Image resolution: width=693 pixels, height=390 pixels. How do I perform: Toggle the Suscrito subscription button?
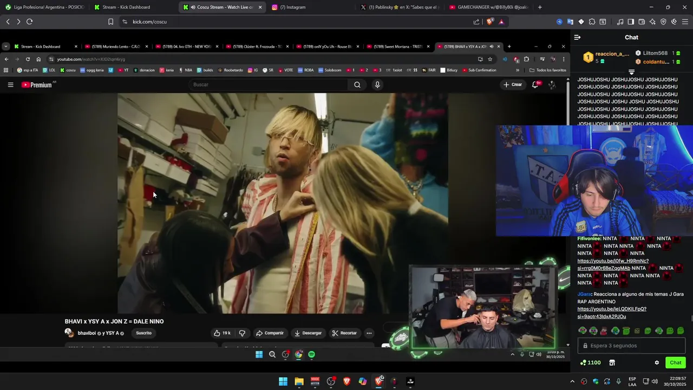click(x=143, y=333)
